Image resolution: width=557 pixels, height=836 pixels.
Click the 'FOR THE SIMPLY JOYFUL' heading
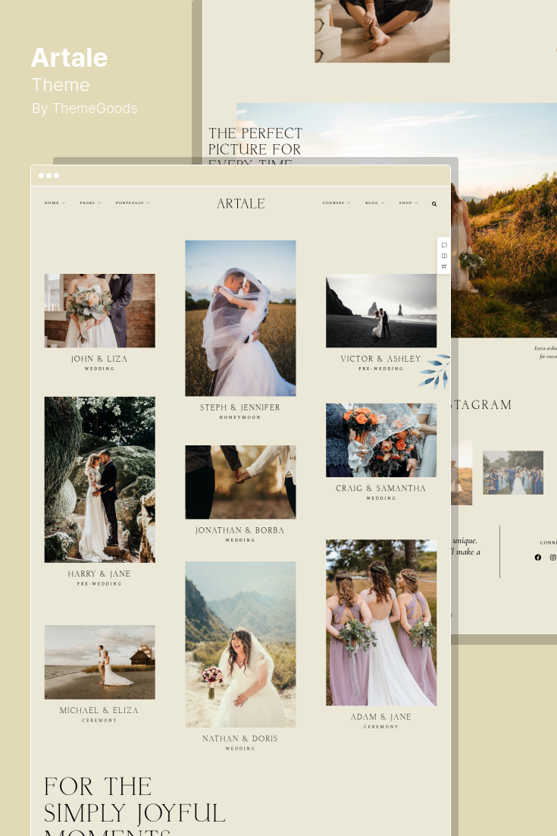tap(135, 800)
